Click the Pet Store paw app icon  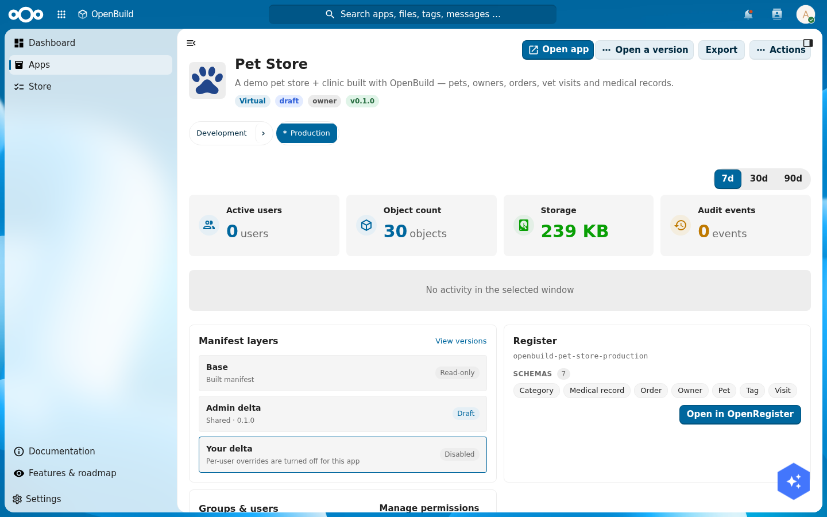pyautogui.click(x=207, y=80)
